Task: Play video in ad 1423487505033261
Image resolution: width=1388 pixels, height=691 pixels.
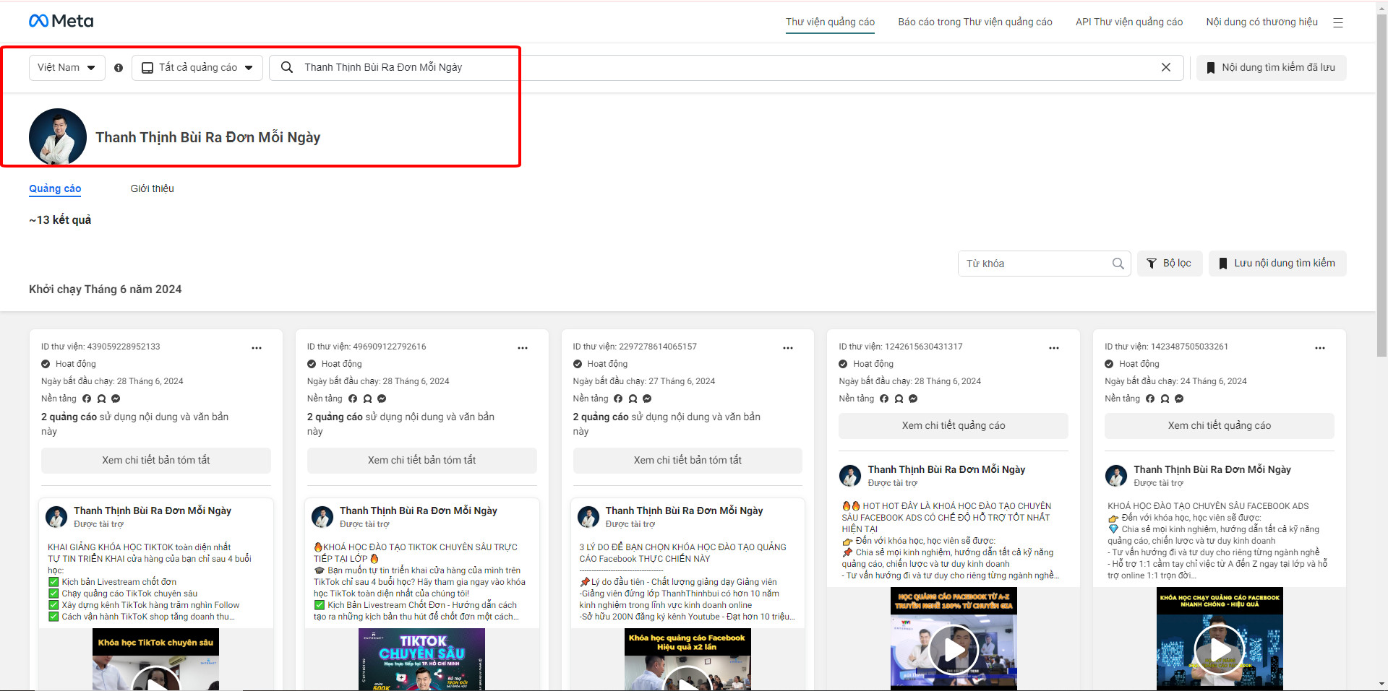Action: 1220,650
